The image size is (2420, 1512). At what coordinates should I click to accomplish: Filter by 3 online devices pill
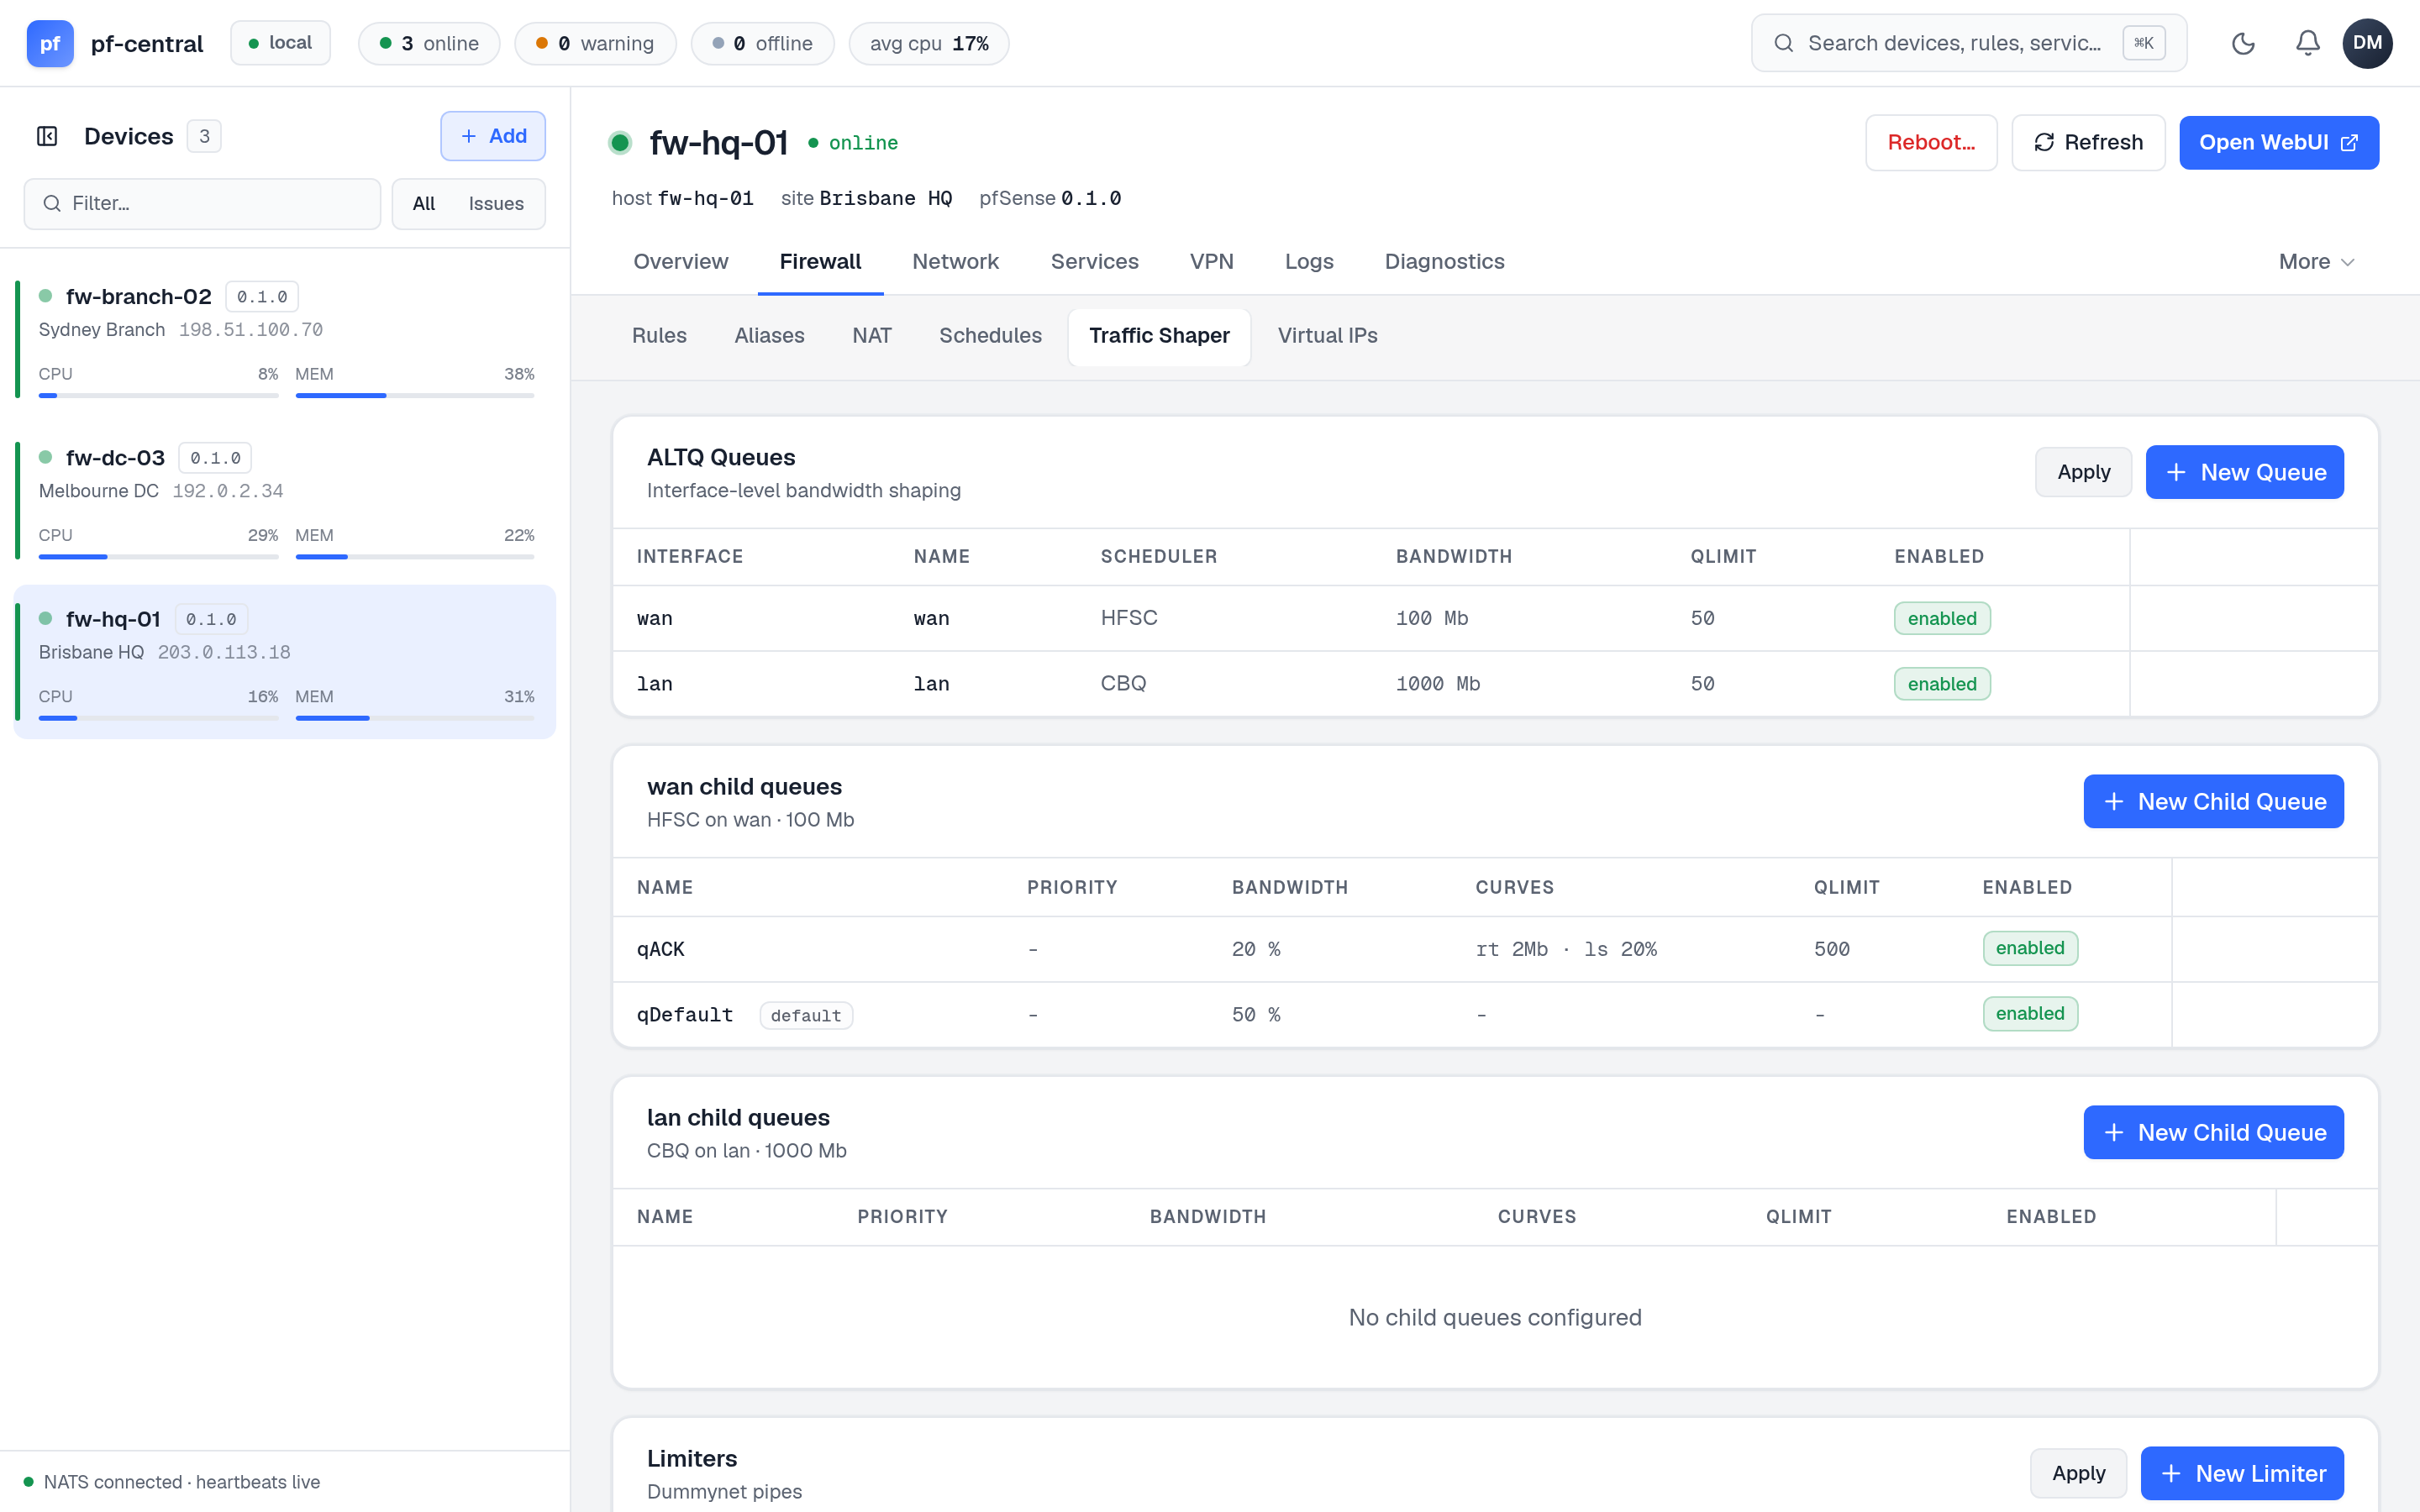click(x=429, y=43)
